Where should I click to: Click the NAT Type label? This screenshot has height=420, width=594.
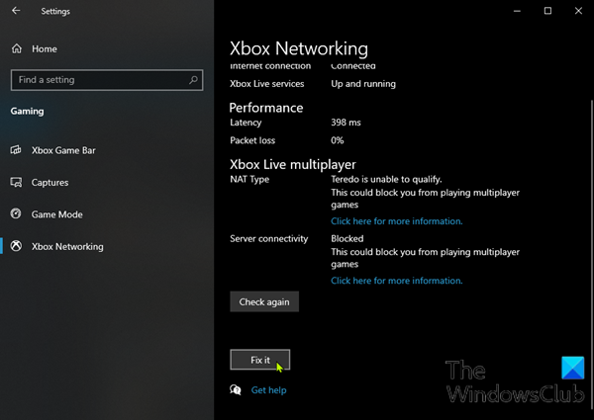pyautogui.click(x=249, y=179)
